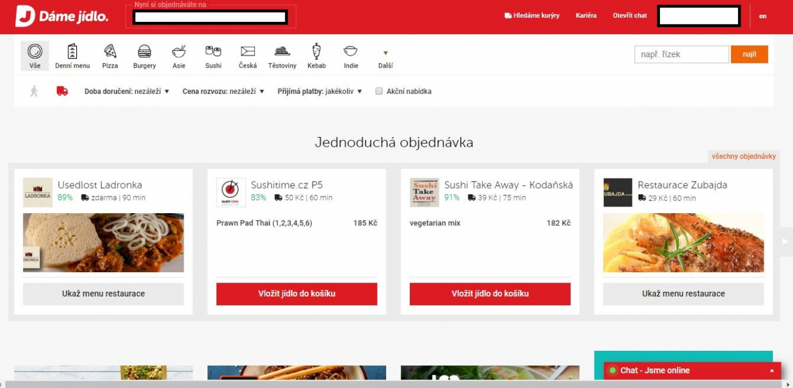This screenshot has width=793, height=388.
Task: Click the delivery address field in header
Action: pos(211,17)
